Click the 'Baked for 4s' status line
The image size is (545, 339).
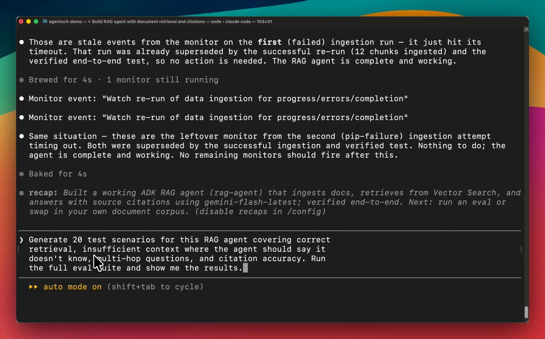58,174
